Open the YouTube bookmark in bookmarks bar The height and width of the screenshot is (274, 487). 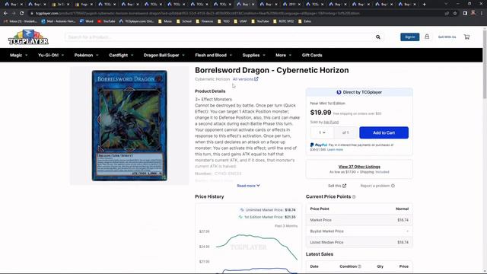tap(106, 21)
